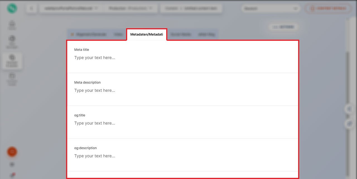357x179 pixels.
Task: Click the round orange sidebar button
Action: pos(12,152)
